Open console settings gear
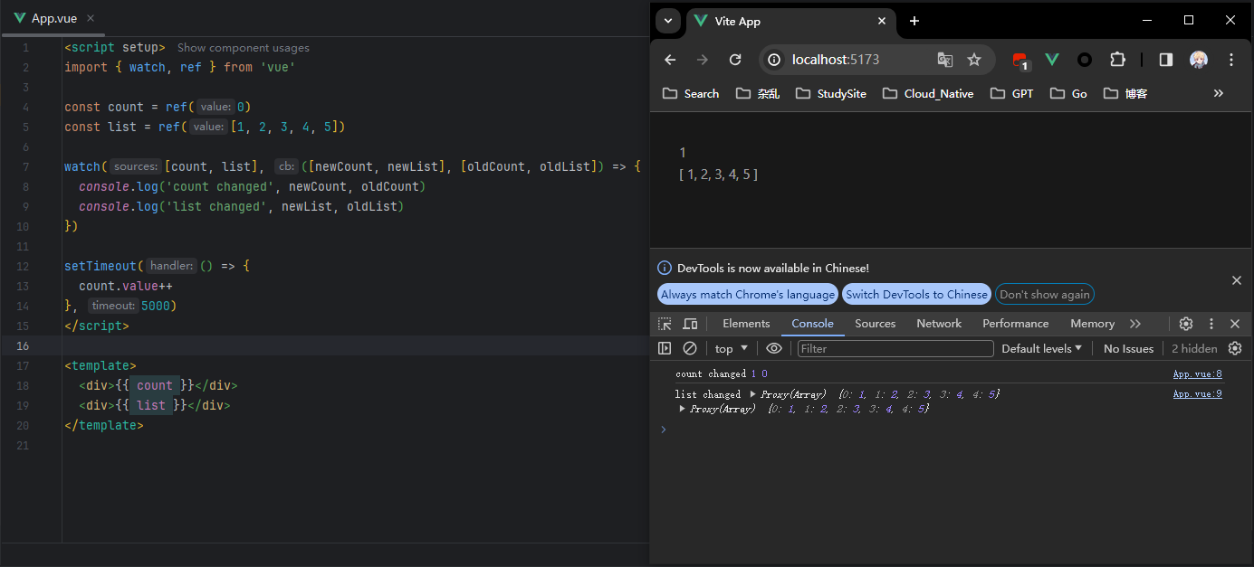The height and width of the screenshot is (567, 1254). pos(1235,348)
